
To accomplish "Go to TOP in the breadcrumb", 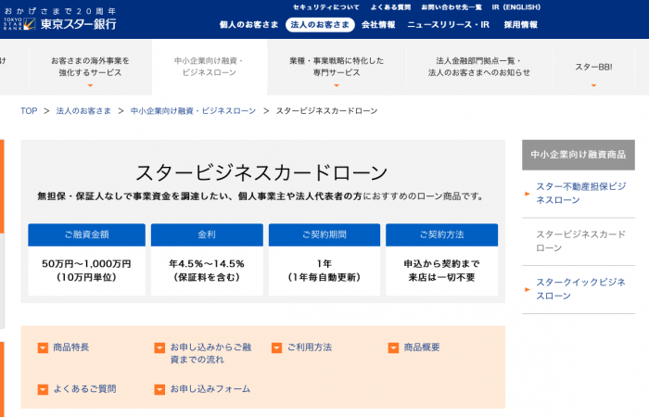I will tap(29, 111).
